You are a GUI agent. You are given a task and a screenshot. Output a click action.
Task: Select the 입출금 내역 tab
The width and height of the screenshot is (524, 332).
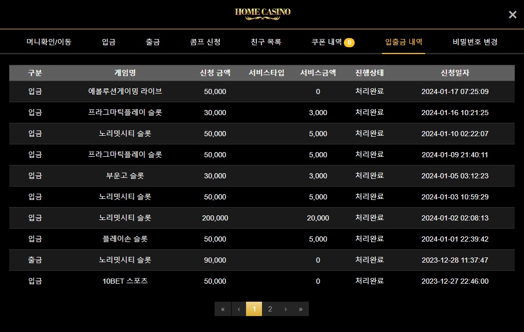[x=404, y=42]
